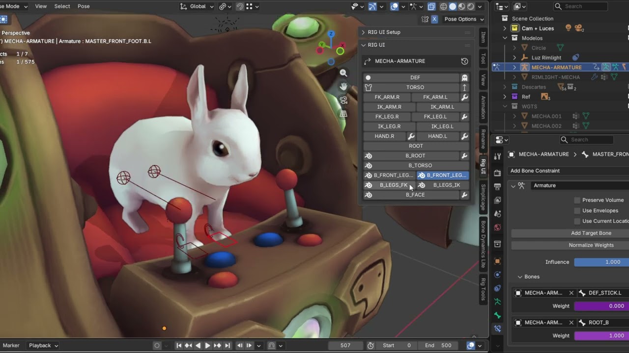The width and height of the screenshot is (629, 353).
Task: Toggle visibility icon on B_TORSO row
Action: (x=369, y=166)
